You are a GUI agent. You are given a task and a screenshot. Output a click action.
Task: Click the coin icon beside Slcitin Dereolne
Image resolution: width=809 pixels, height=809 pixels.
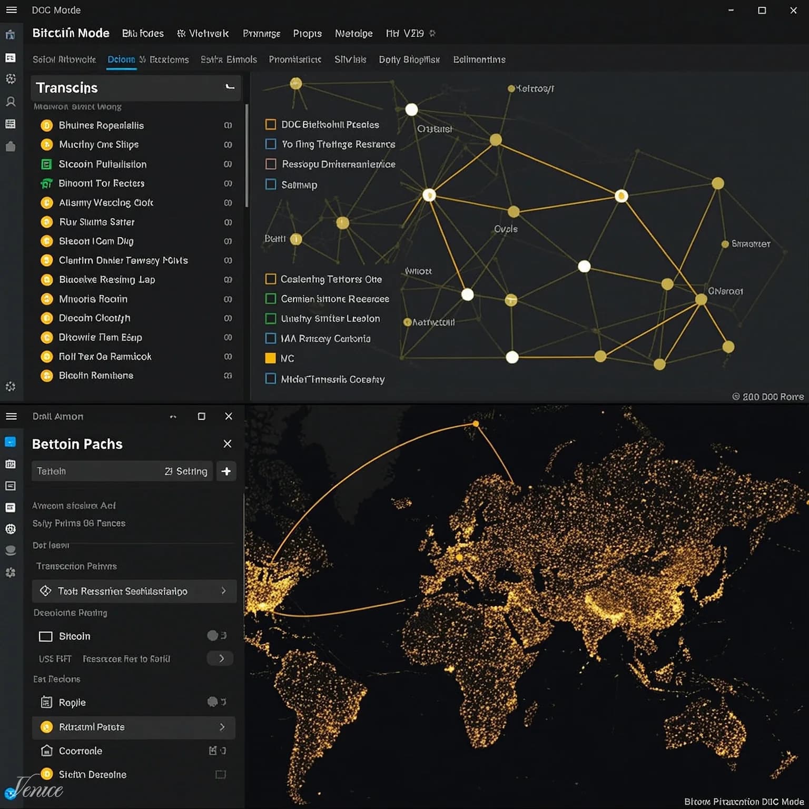(x=47, y=774)
